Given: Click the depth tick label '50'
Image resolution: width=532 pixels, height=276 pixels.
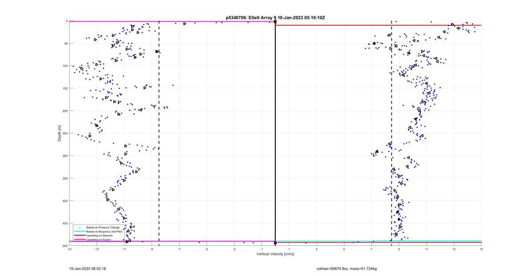Looking at the screenshot, I should pos(66,43).
